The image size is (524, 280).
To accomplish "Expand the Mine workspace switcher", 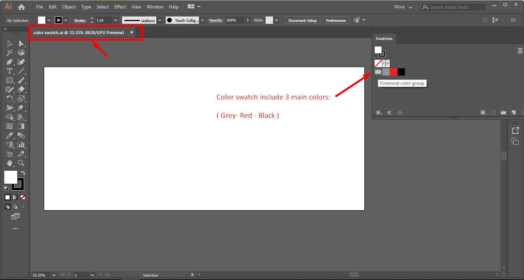I will point(403,7).
